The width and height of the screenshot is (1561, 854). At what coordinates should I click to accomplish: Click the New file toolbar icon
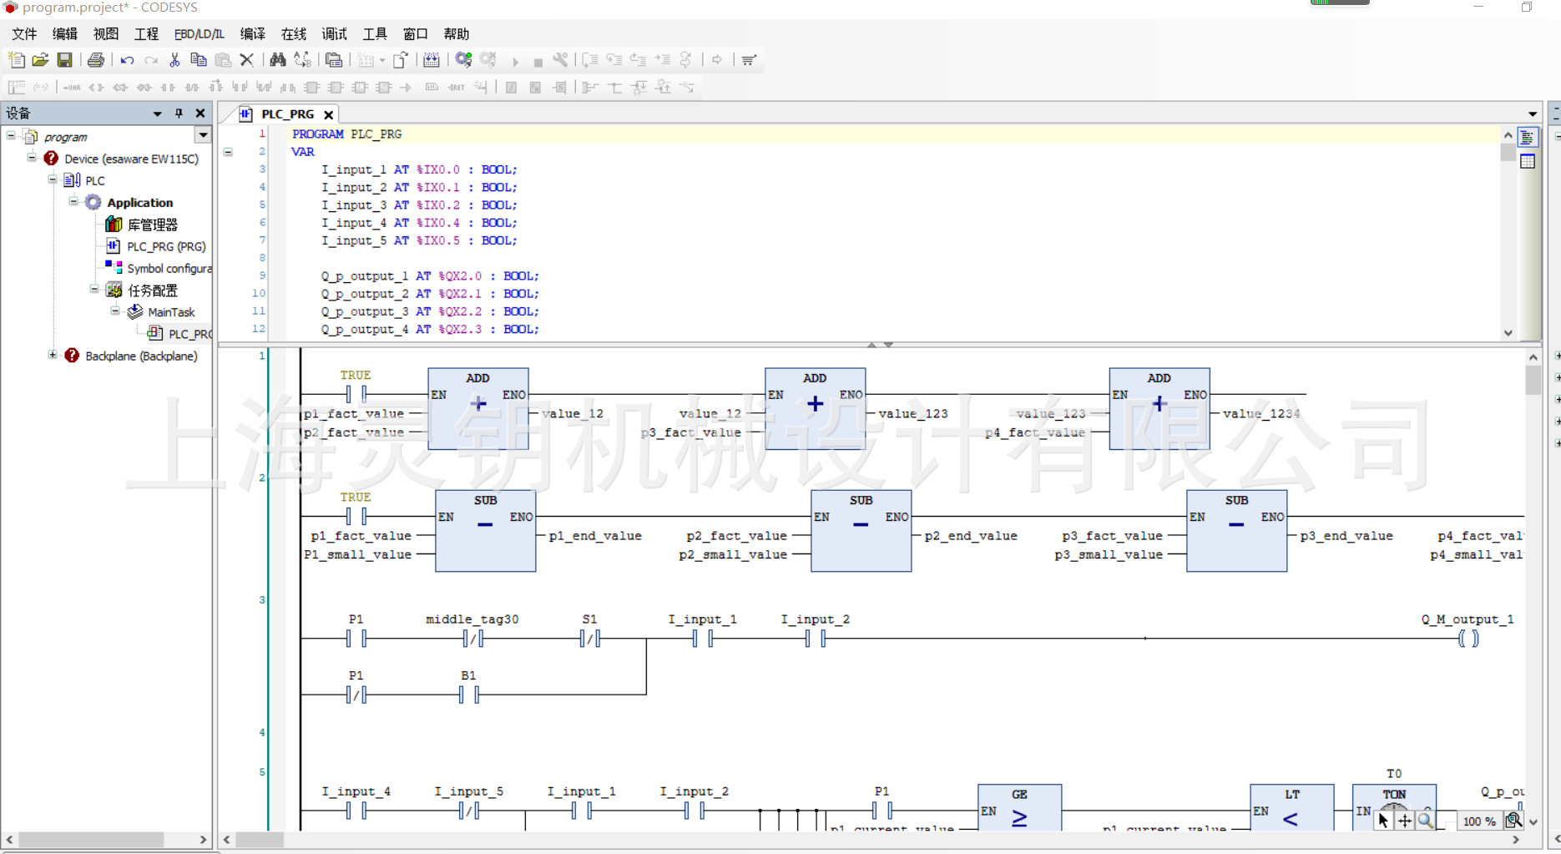click(17, 60)
